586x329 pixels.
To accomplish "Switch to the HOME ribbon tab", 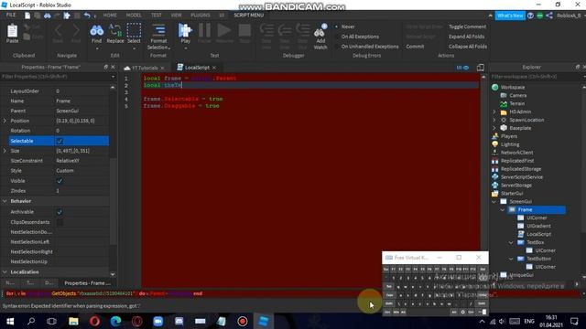I will 110,16.
